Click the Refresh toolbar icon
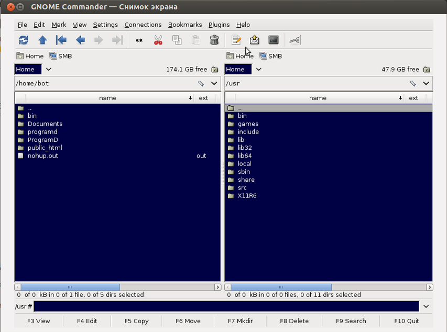 pyautogui.click(x=24, y=40)
